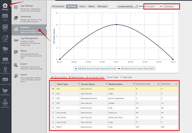Toggle the Method Name checkbox
Screen dimensions: 192x133
coord(70,77)
